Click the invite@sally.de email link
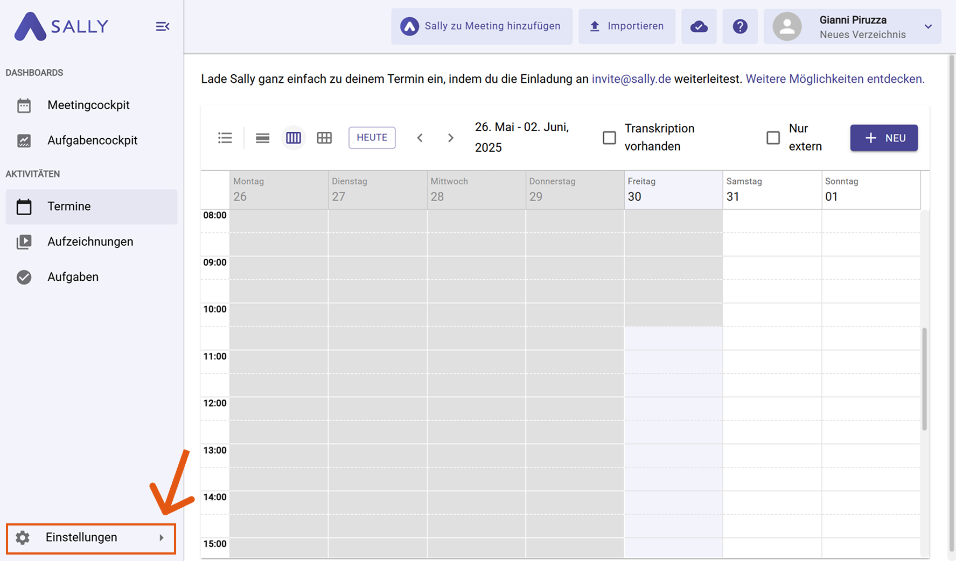 [631, 79]
